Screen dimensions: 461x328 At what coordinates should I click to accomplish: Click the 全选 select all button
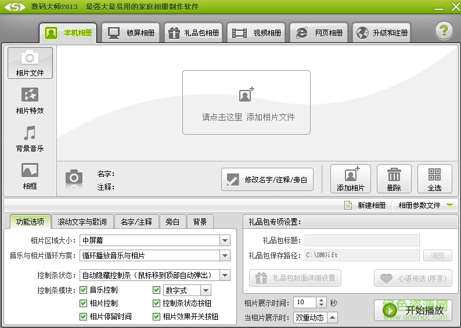pyautogui.click(x=434, y=179)
